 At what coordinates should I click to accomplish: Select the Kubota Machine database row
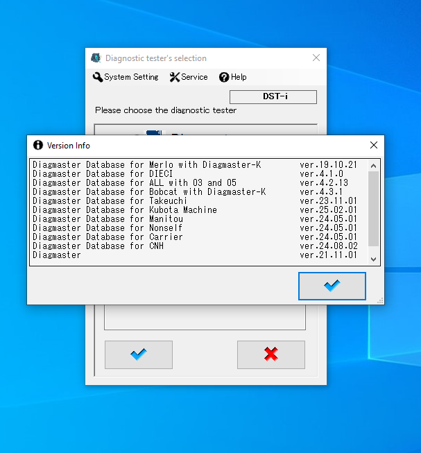click(x=125, y=210)
